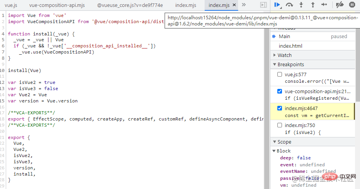This screenshot has width=360, height=189.
Task: Collapse the Breakpoints section
Action: [274, 65]
